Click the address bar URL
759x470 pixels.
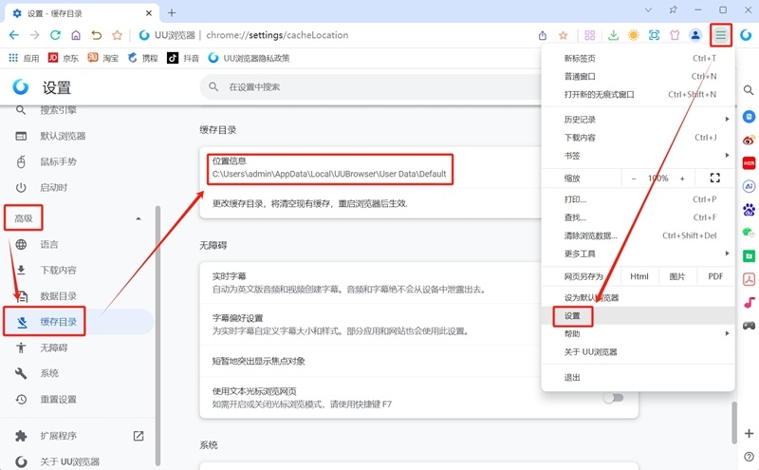point(277,35)
